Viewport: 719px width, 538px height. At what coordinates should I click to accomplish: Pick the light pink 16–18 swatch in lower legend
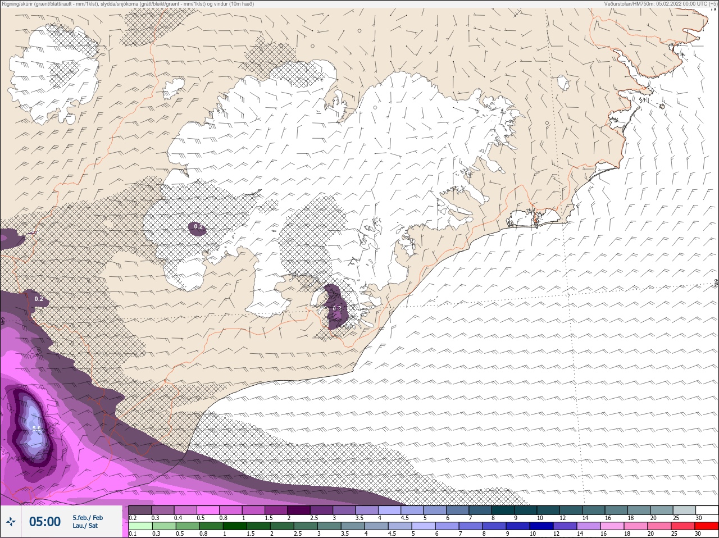612,526
